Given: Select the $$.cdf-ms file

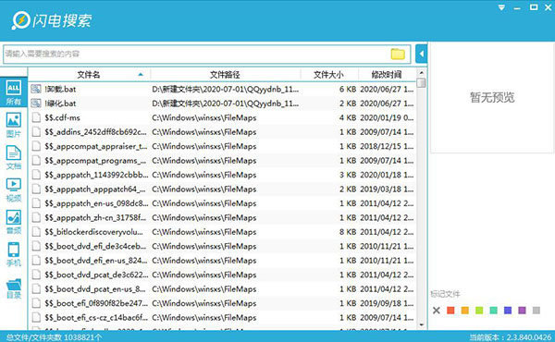Looking at the screenshot, I should pos(222,117).
